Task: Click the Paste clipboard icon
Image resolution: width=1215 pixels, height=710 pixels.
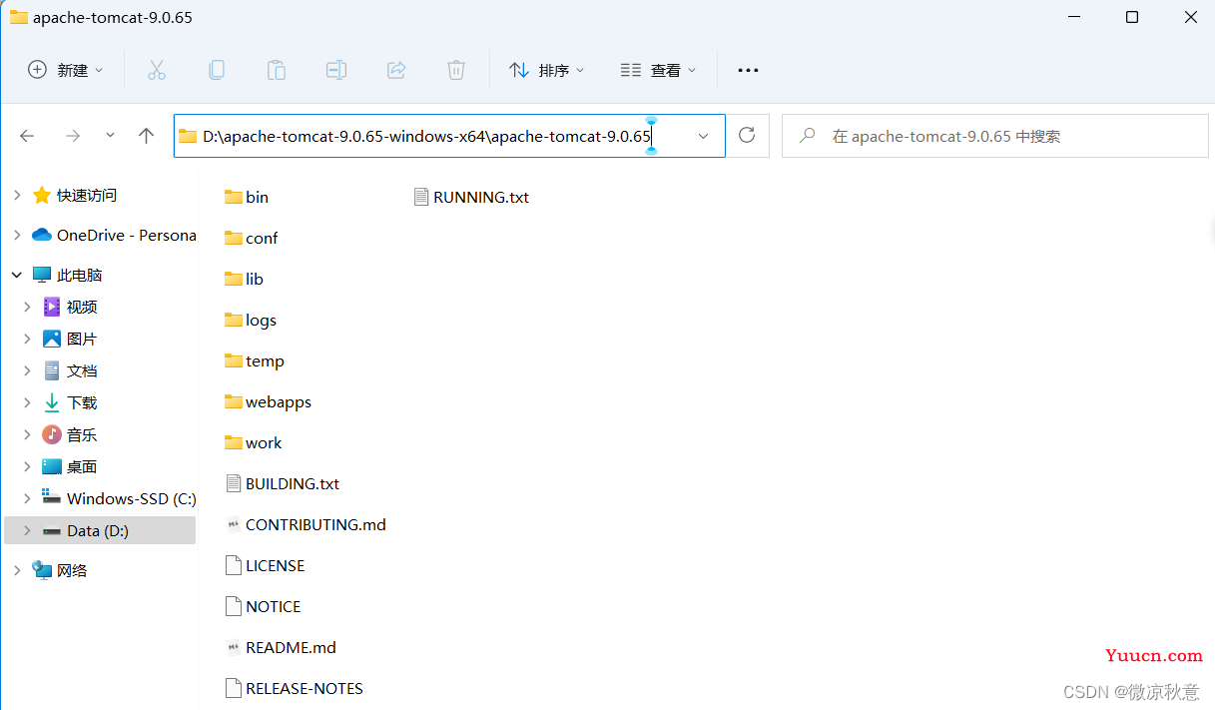Action: pos(277,70)
